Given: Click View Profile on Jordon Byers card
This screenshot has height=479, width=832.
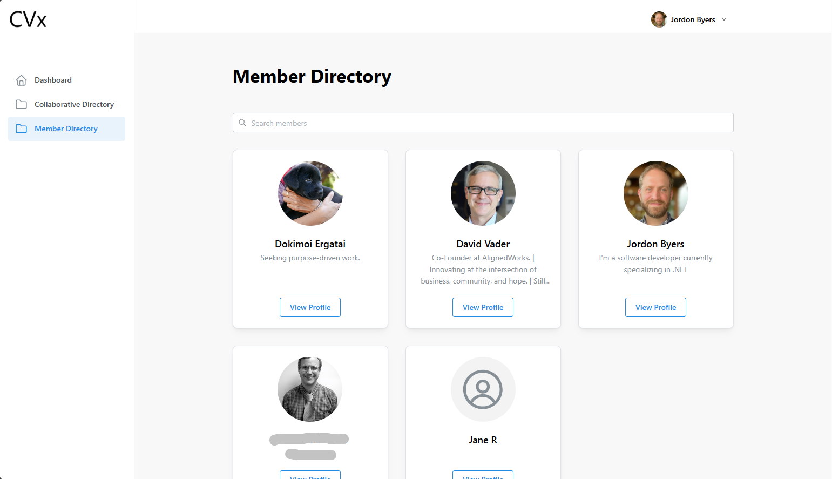Looking at the screenshot, I should click(655, 307).
